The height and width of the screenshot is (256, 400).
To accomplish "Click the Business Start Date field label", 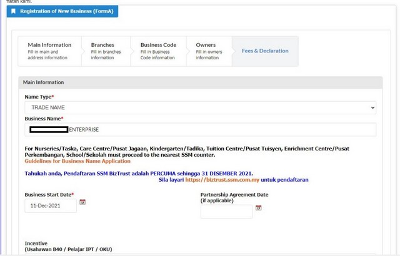I will pyautogui.click(x=49, y=194).
